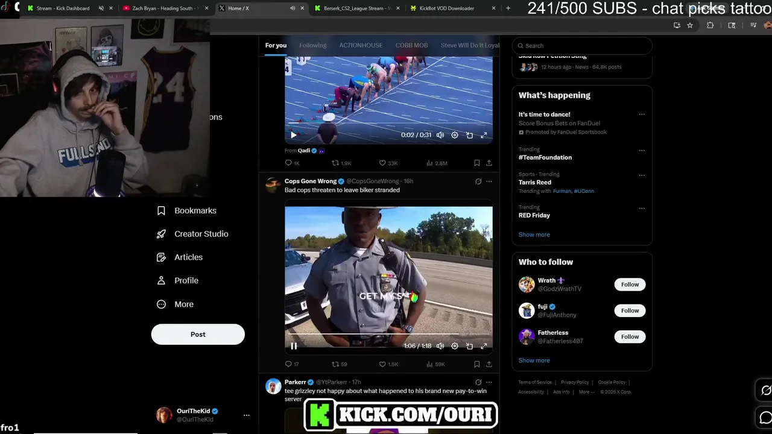The image size is (772, 434).
Task: Go to Profile page
Action: click(177, 280)
